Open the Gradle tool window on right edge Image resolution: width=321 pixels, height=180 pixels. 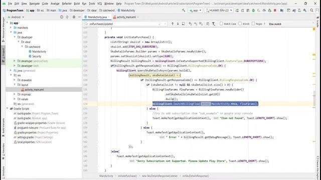[317, 22]
